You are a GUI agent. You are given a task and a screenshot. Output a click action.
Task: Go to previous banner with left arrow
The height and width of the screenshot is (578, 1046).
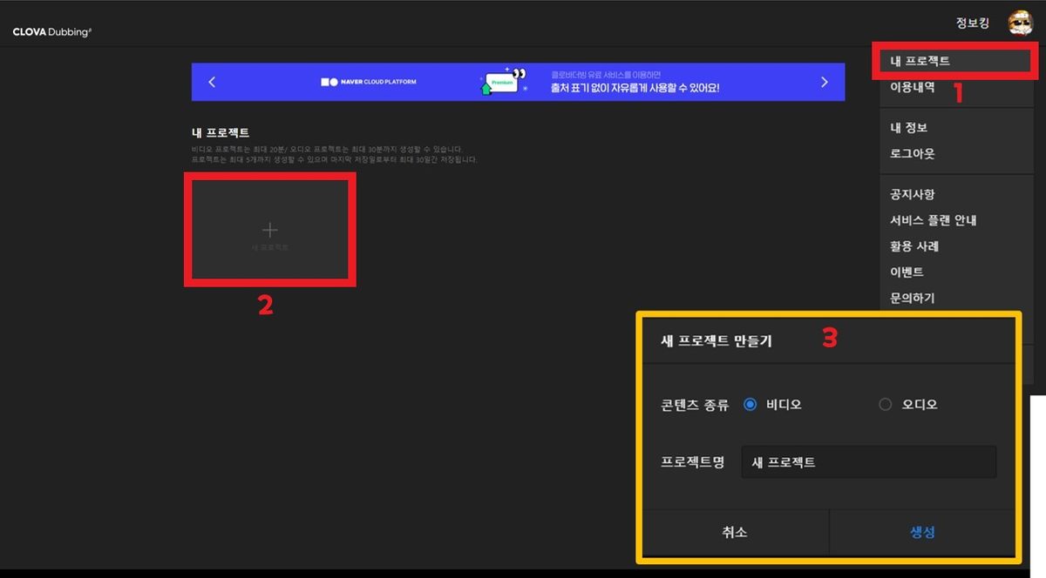pyautogui.click(x=212, y=82)
